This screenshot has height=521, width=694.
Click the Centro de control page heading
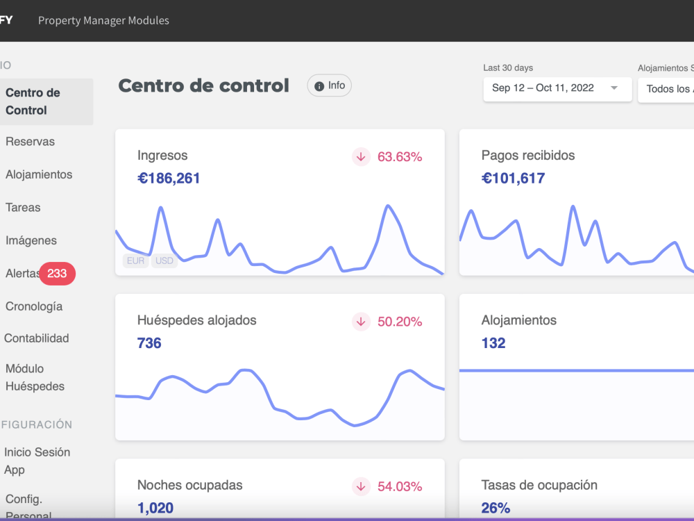[203, 85]
